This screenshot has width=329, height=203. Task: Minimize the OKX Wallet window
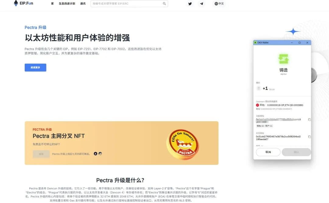click(x=292, y=43)
